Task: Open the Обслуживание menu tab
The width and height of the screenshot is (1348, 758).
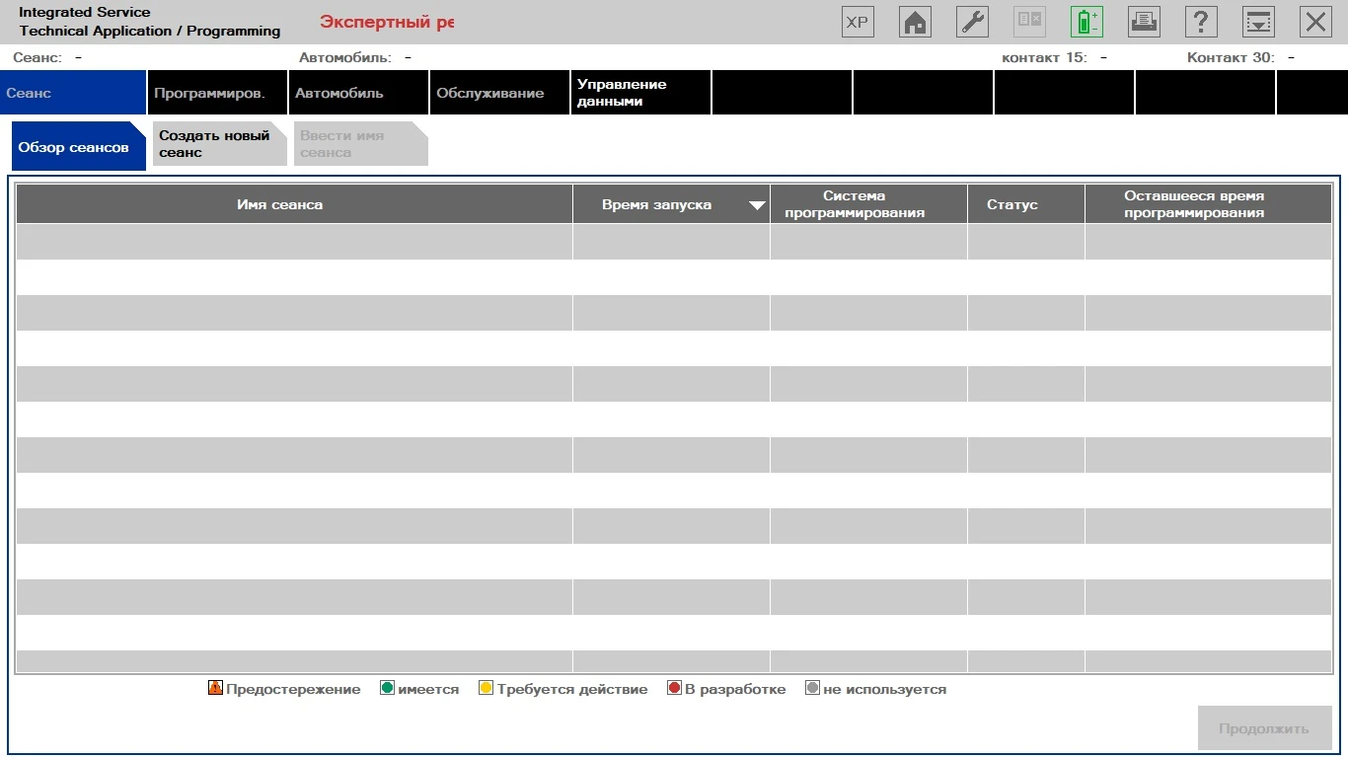Action: (499, 93)
